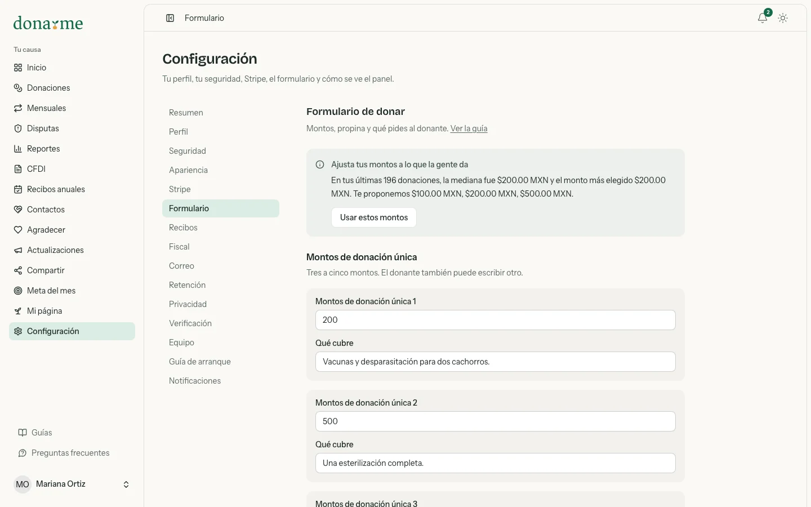The image size is (811, 507).
Task: Go to the donarme logo home
Action: click(x=48, y=23)
